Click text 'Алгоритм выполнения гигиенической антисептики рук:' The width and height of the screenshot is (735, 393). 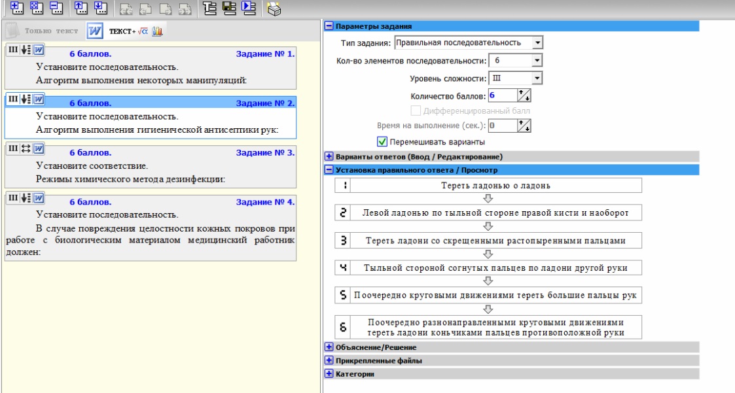coord(157,129)
